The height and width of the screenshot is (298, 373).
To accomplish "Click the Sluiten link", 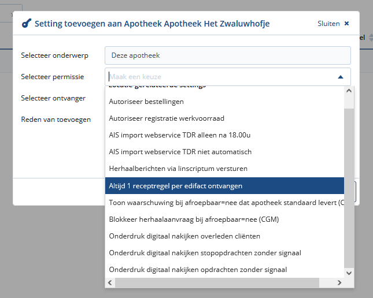I will pos(328,24).
